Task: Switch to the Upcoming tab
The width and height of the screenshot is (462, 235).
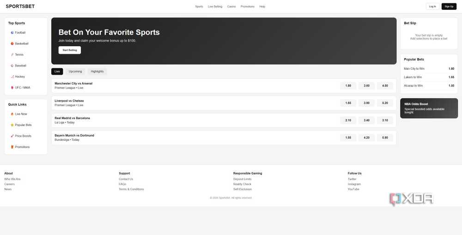Action: (75, 72)
